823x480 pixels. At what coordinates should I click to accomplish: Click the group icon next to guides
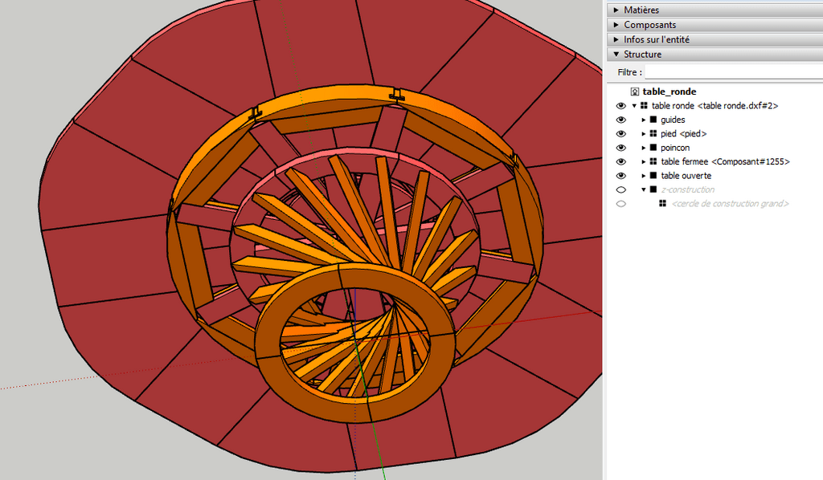[653, 120]
